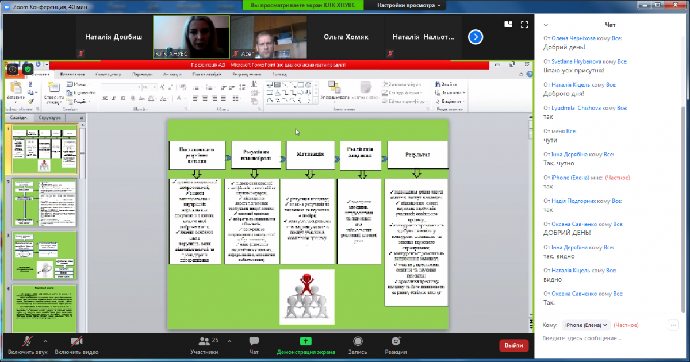Open Реакции reactions panel
The width and height of the screenshot is (690, 362).
[396, 345]
